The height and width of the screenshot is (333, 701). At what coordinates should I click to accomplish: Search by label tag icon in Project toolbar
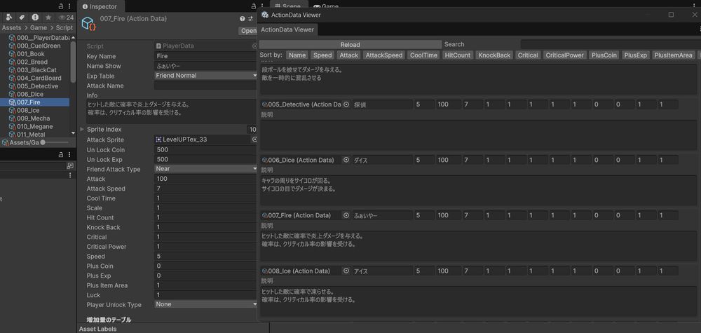tap(22, 18)
